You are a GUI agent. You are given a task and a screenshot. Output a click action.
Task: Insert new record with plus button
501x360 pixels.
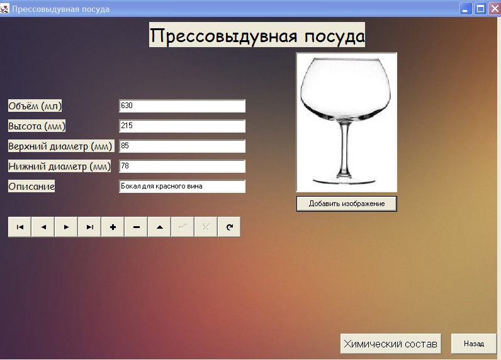click(x=113, y=227)
